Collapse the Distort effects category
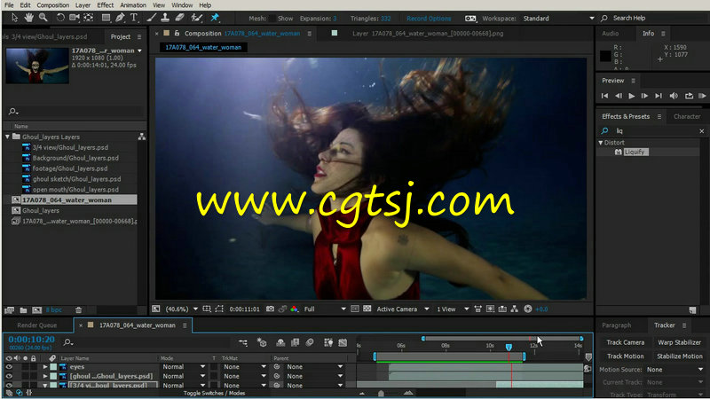This screenshot has width=710, height=399. click(x=601, y=143)
